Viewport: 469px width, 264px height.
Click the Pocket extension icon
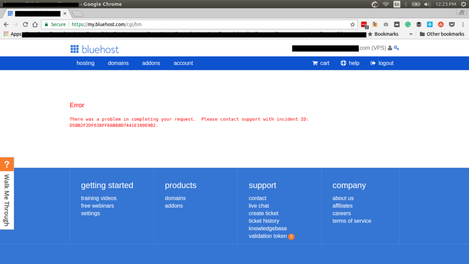(452, 25)
